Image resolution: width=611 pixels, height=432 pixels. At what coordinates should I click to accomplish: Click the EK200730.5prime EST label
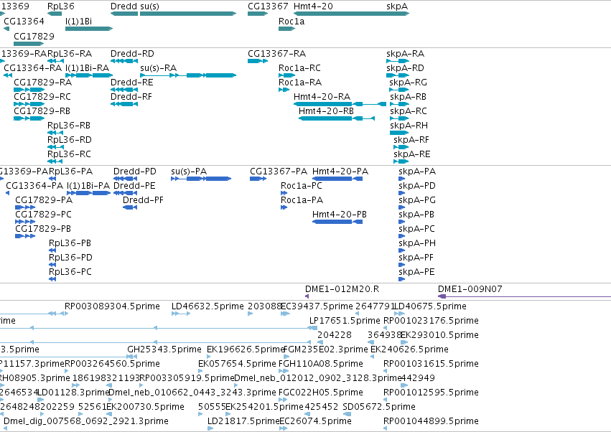[x=146, y=407]
